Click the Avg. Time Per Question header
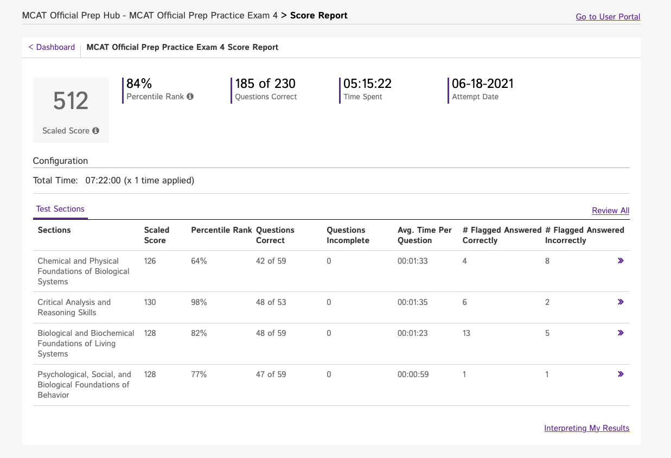The image size is (671, 458). coord(424,235)
